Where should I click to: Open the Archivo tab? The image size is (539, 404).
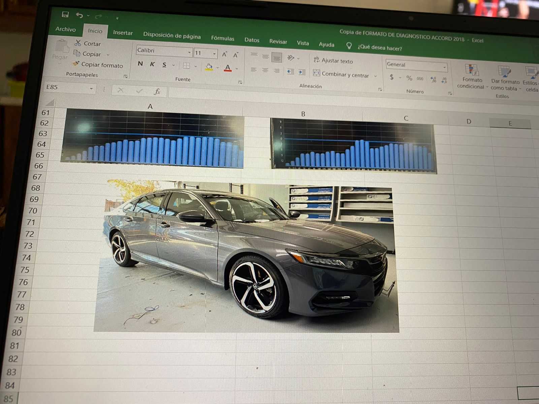click(x=65, y=29)
